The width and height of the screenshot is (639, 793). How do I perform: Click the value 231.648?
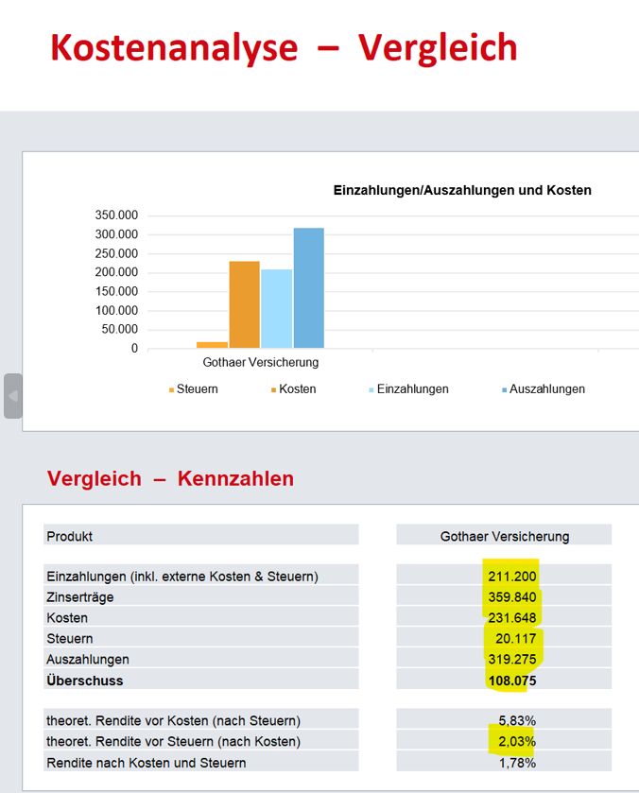(x=512, y=618)
